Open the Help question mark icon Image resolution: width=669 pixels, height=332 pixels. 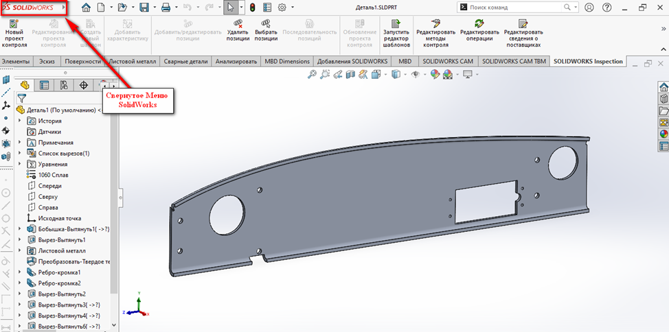tap(607, 8)
